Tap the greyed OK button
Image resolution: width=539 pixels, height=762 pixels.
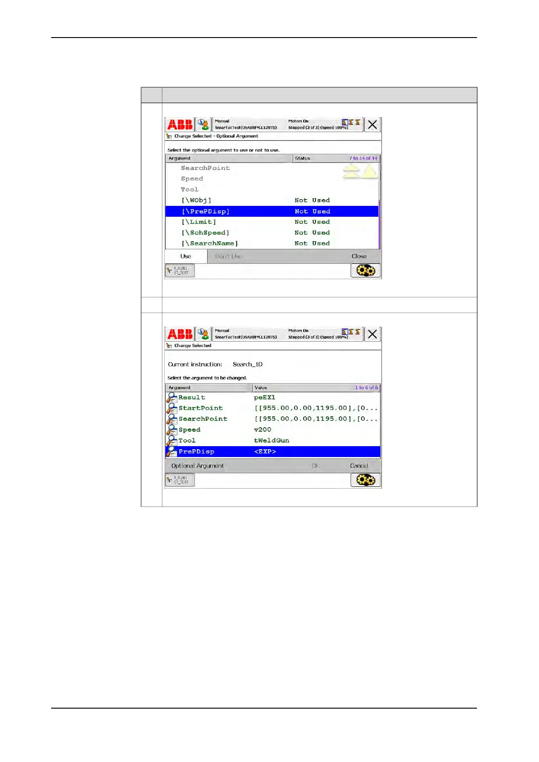[x=315, y=466]
